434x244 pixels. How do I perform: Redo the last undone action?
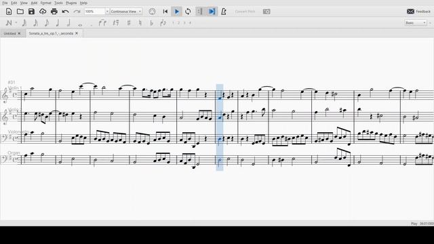pos(77,12)
